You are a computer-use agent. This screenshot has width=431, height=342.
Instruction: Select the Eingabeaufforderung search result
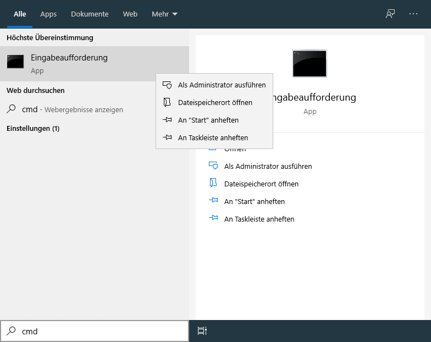95,64
